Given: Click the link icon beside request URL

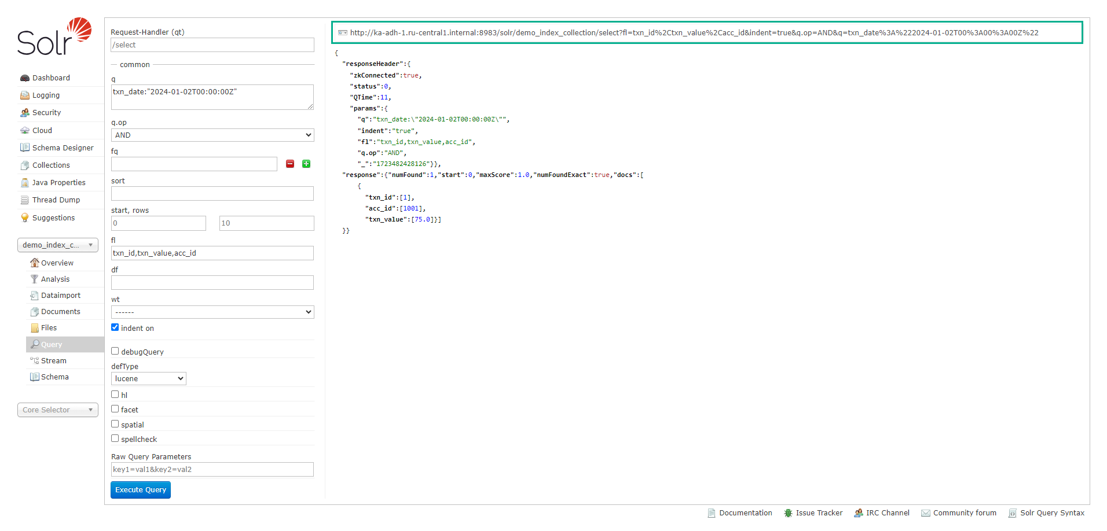Looking at the screenshot, I should (x=343, y=33).
